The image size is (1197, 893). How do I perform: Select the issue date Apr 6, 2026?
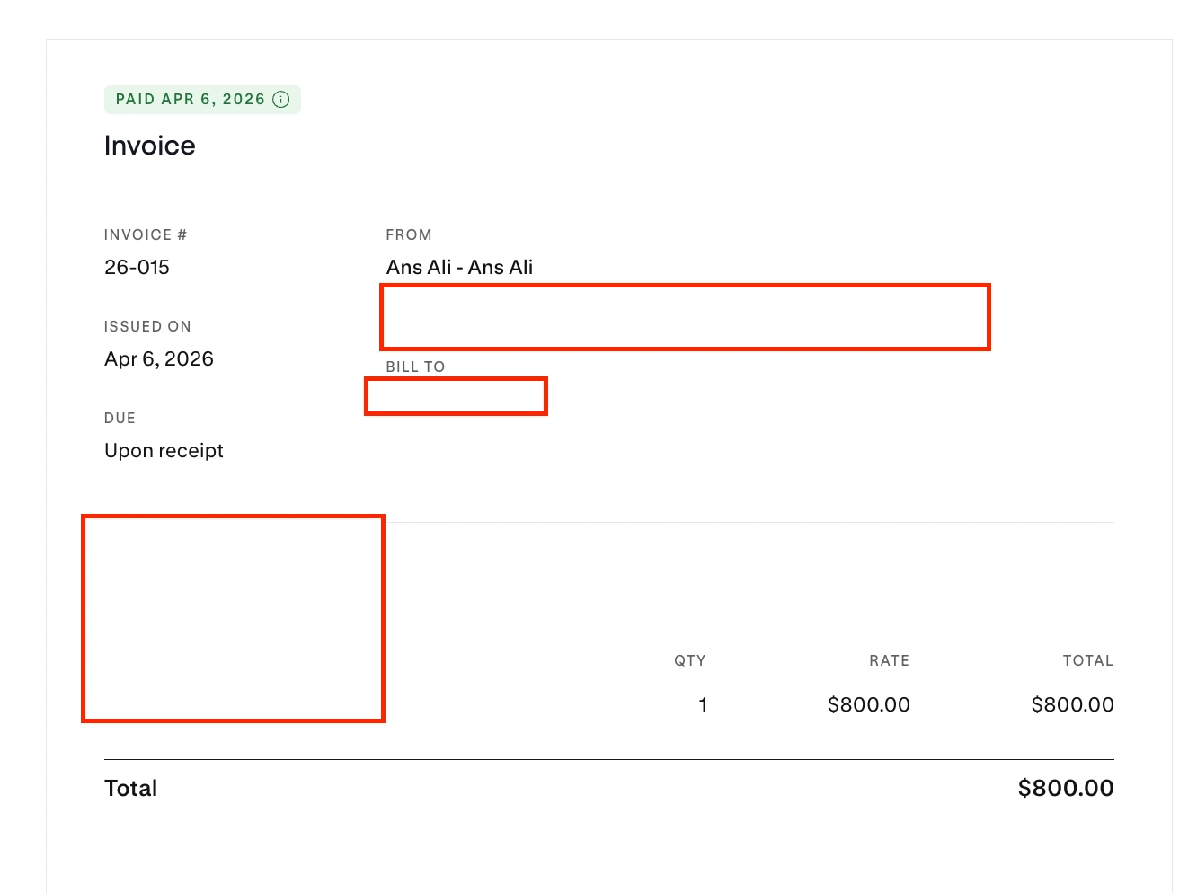[159, 358]
